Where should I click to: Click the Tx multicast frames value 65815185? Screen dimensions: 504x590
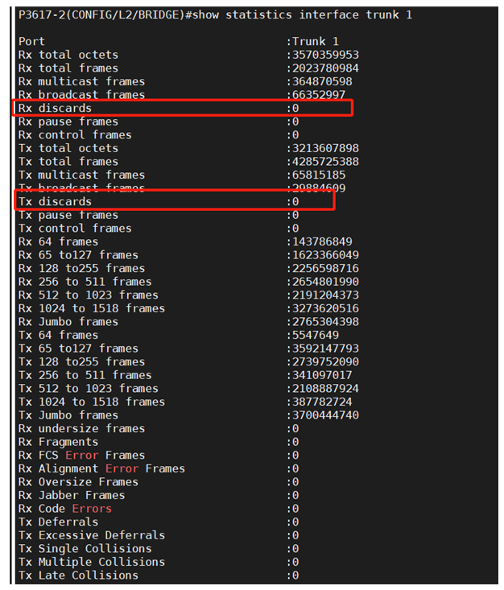[319, 175]
